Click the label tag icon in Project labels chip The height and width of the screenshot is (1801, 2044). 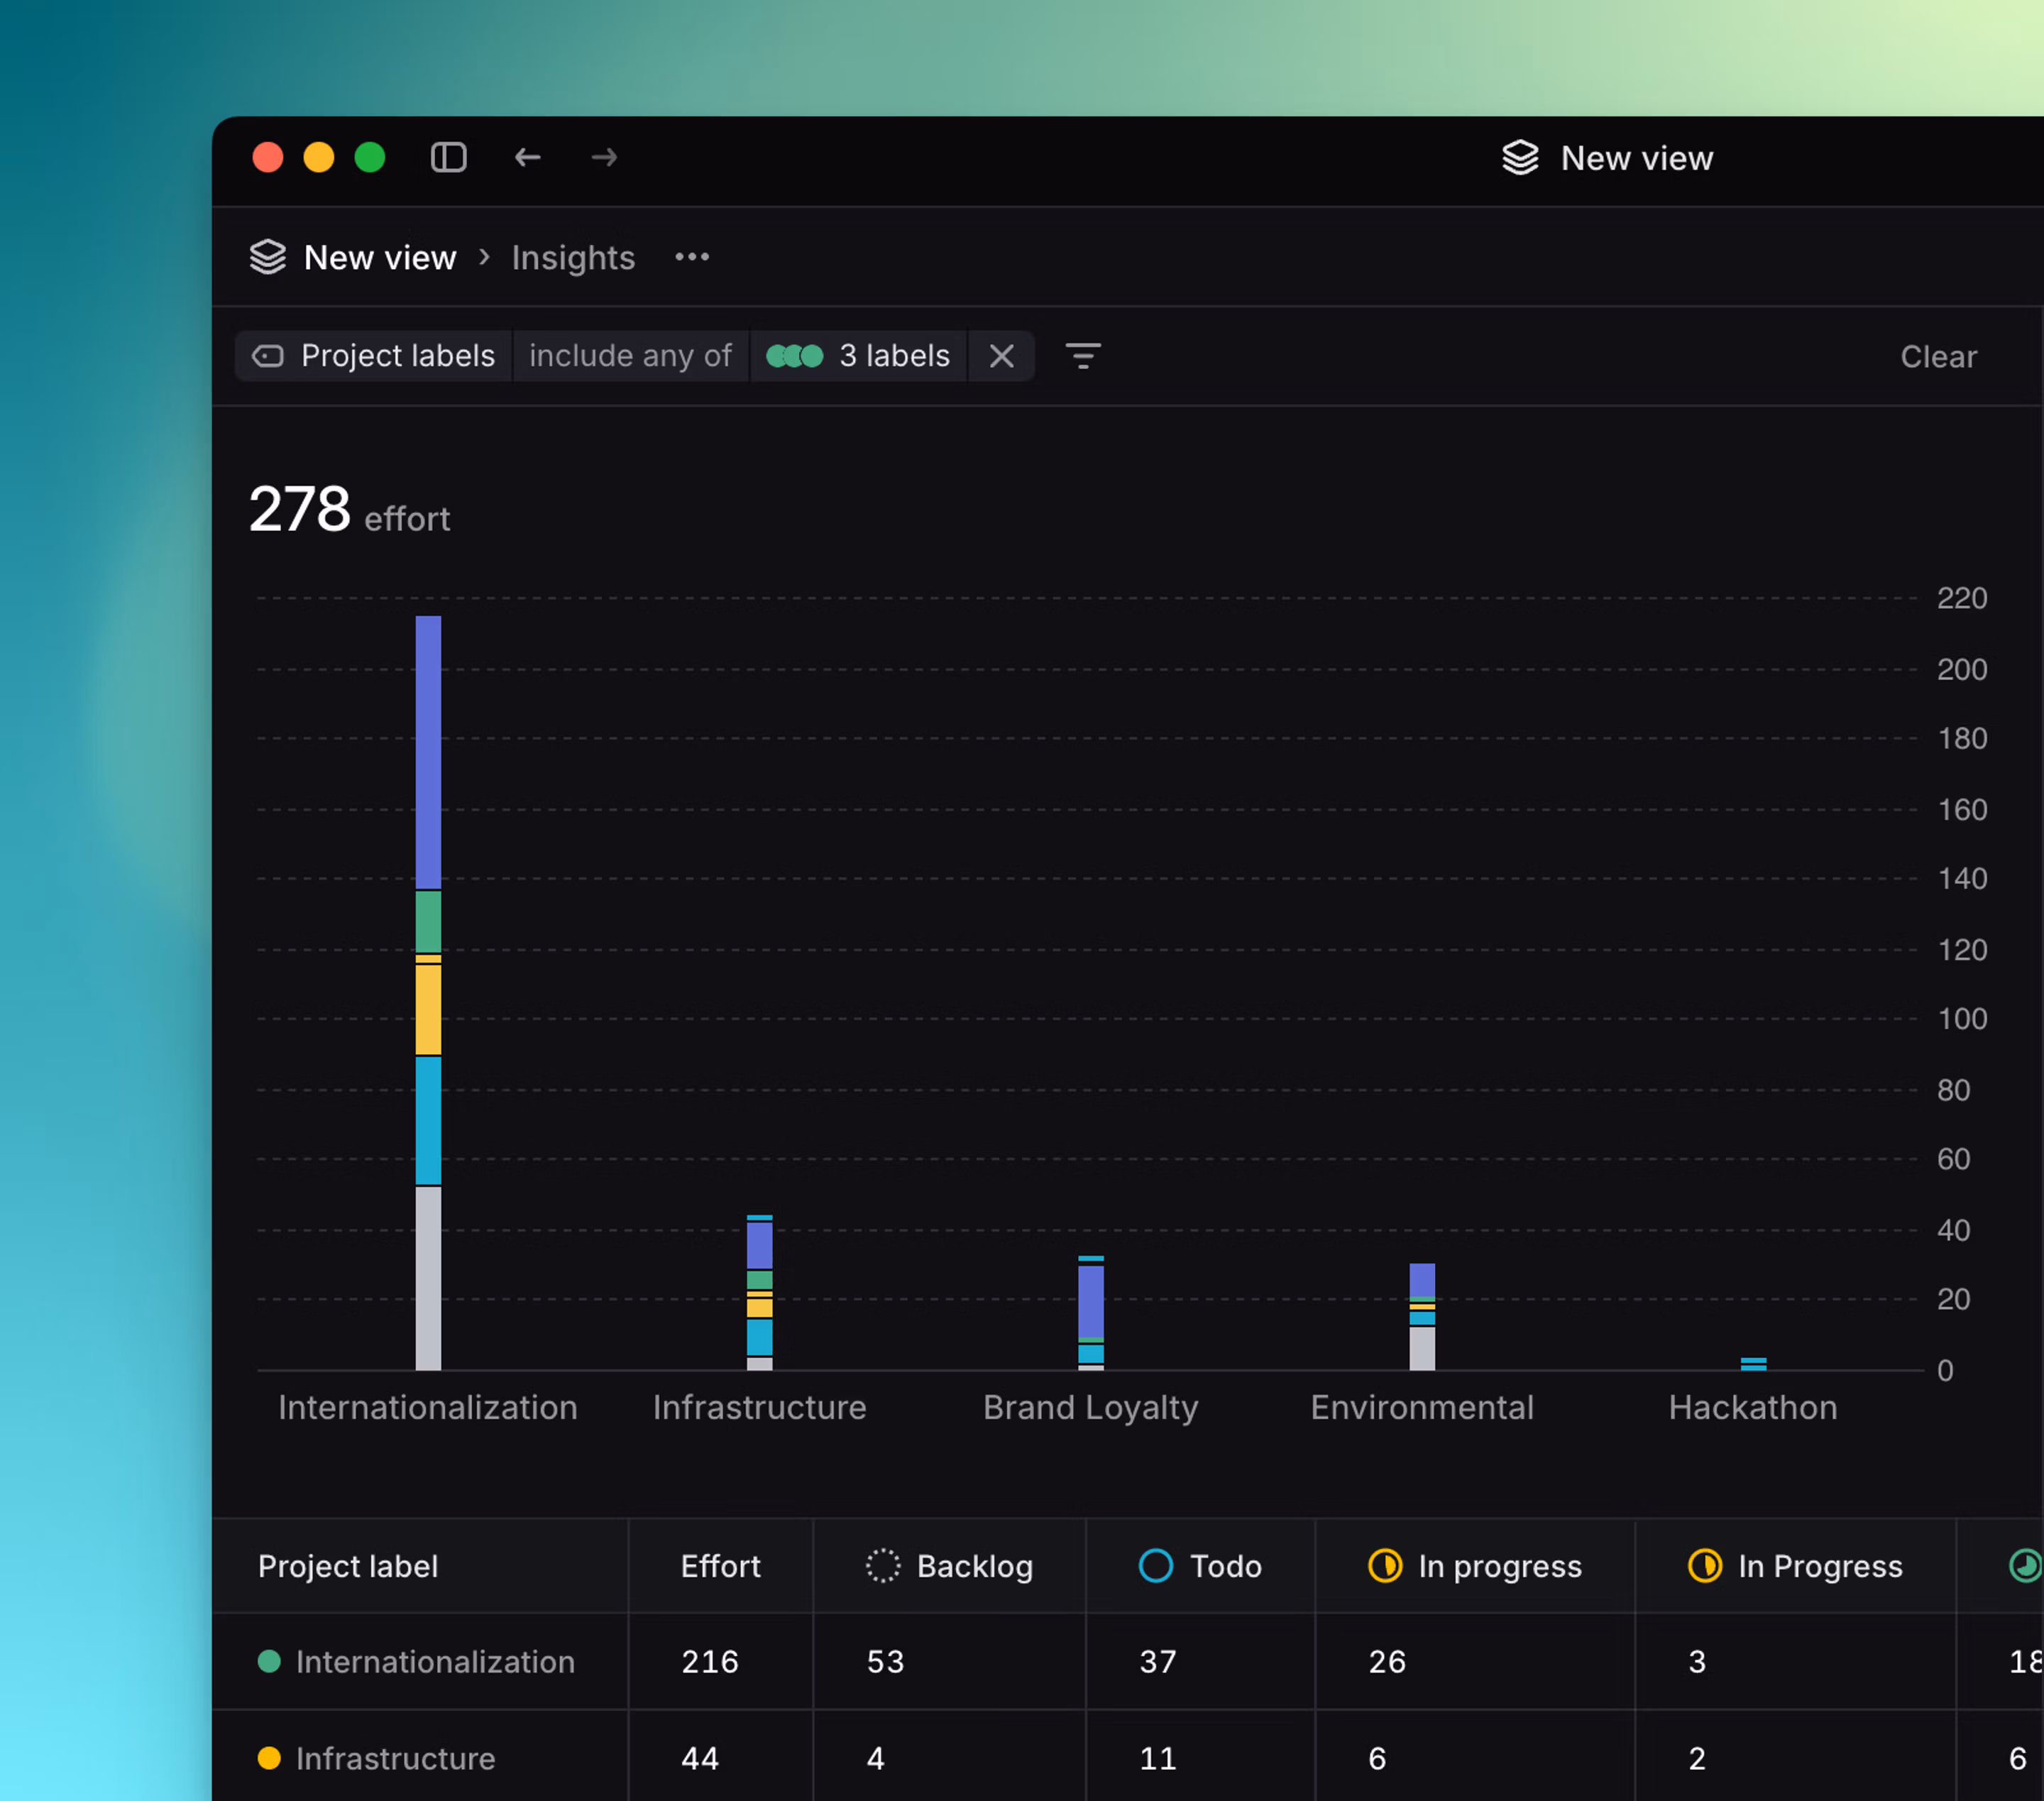[267, 356]
